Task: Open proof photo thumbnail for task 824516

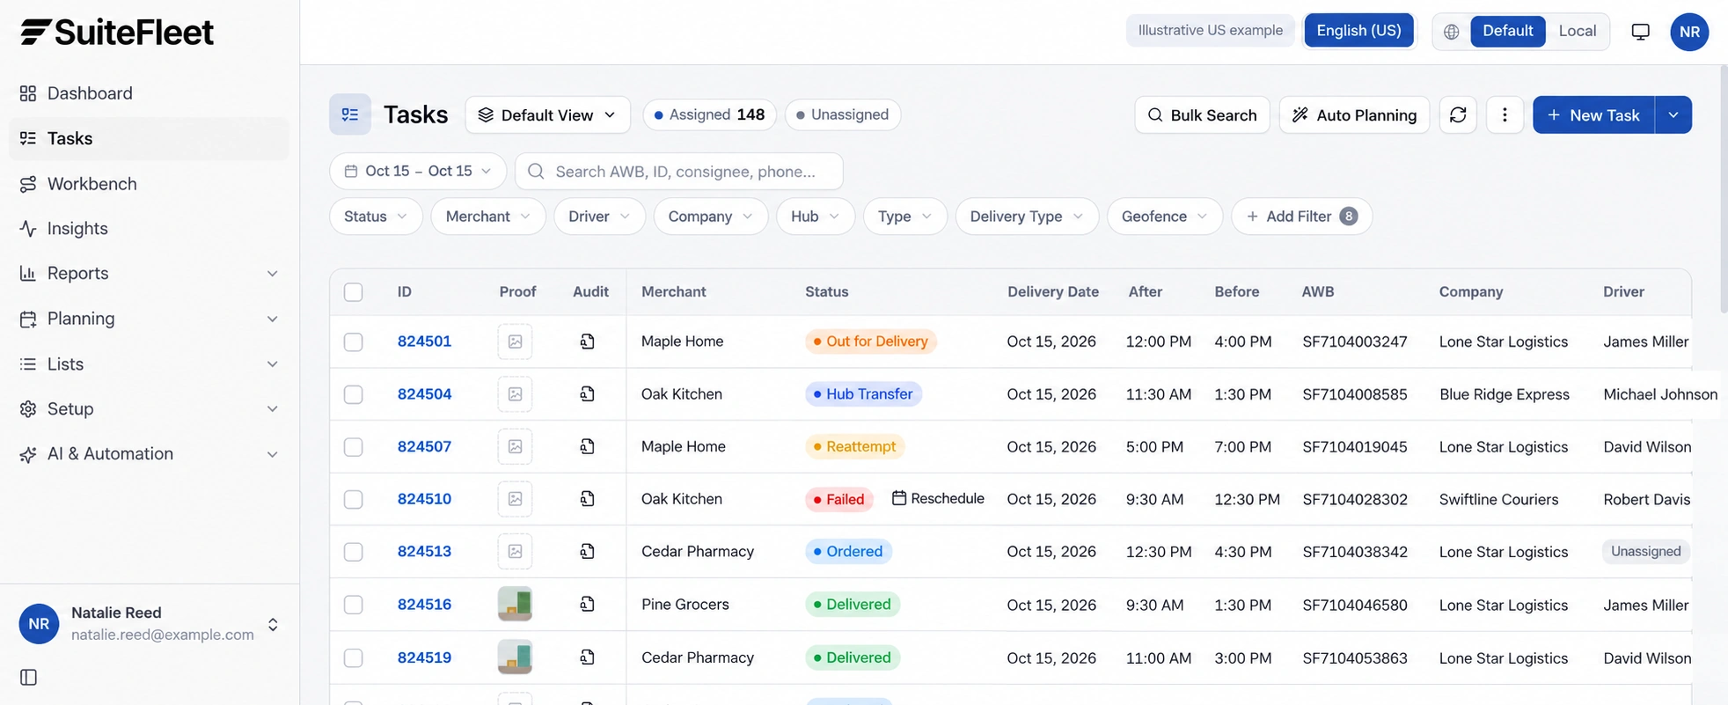Action: [515, 604]
